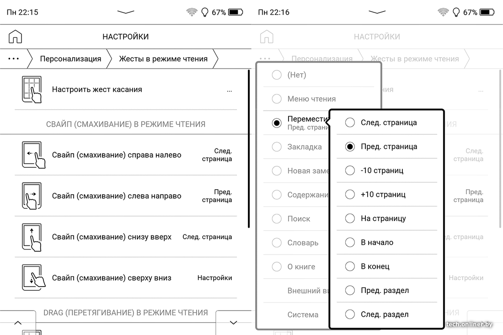
Task: Choose the 'След. раздел' option
Action: tap(350, 314)
